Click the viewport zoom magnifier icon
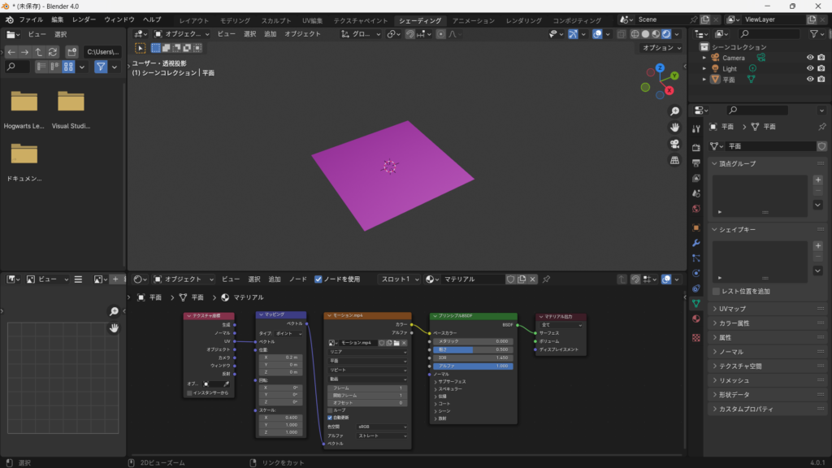Screen dimensions: 832x468 [674, 111]
